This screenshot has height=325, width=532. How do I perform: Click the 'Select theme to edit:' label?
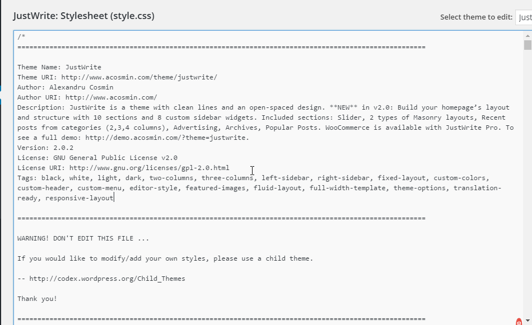477,17
